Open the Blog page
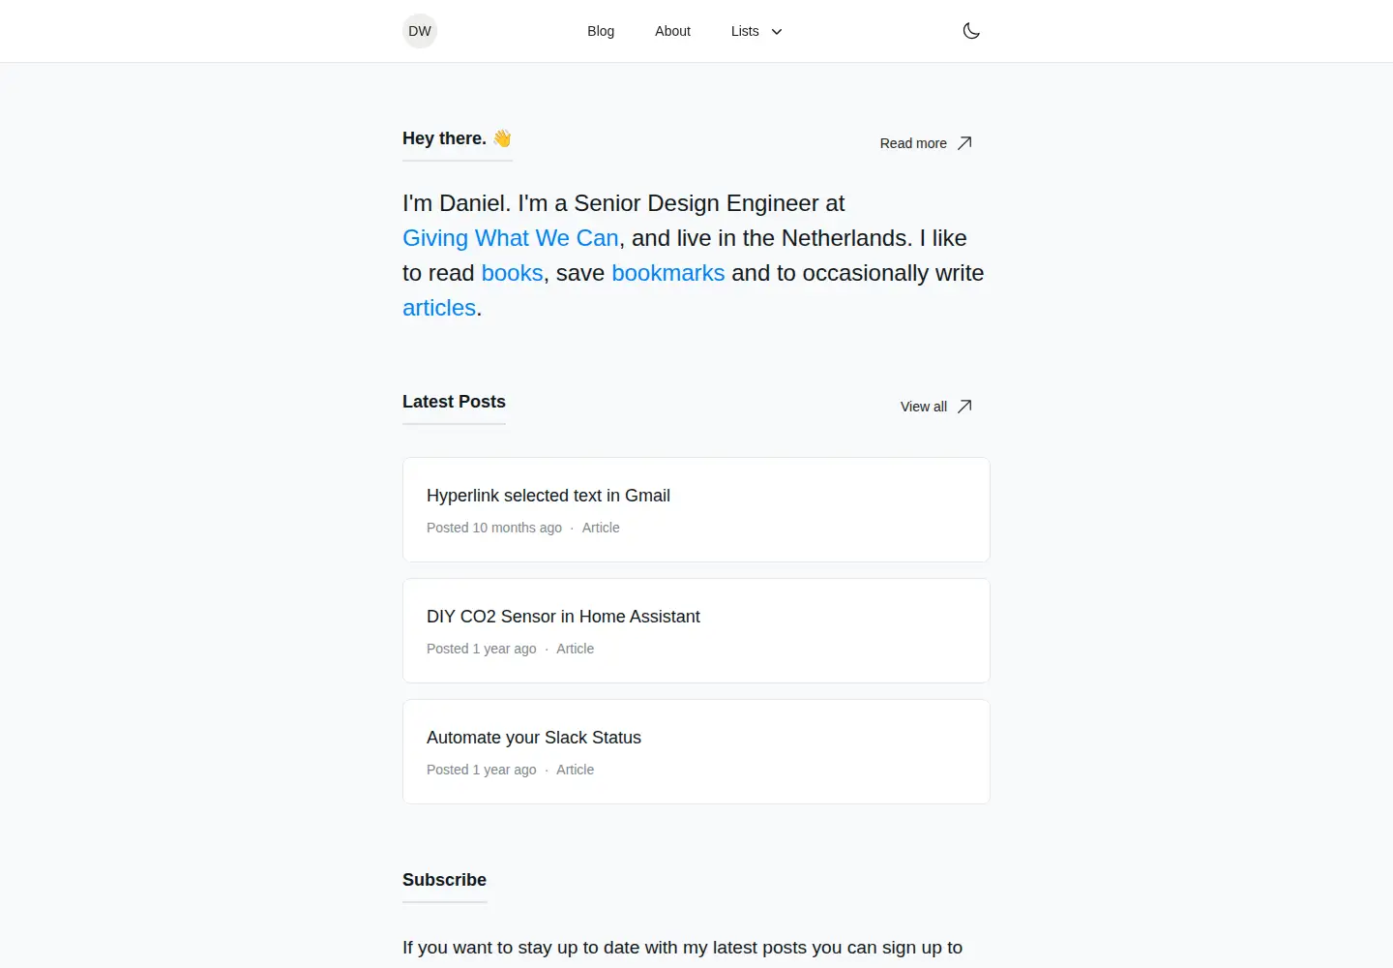 pos(601,31)
